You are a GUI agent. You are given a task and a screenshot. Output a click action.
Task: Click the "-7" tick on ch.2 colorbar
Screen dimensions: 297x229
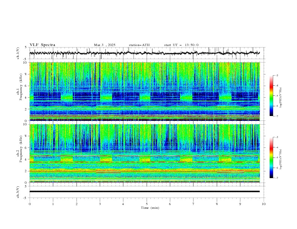pos(276,178)
